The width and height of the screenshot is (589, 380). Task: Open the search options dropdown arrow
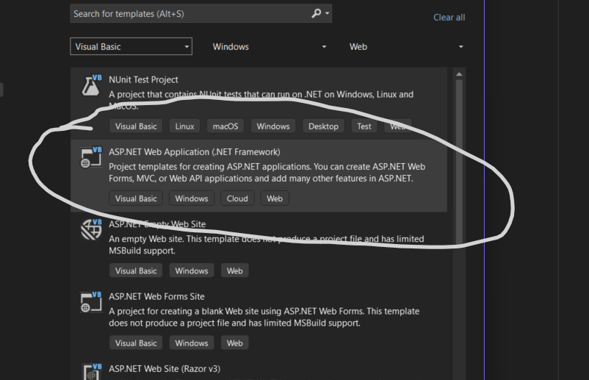(327, 13)
